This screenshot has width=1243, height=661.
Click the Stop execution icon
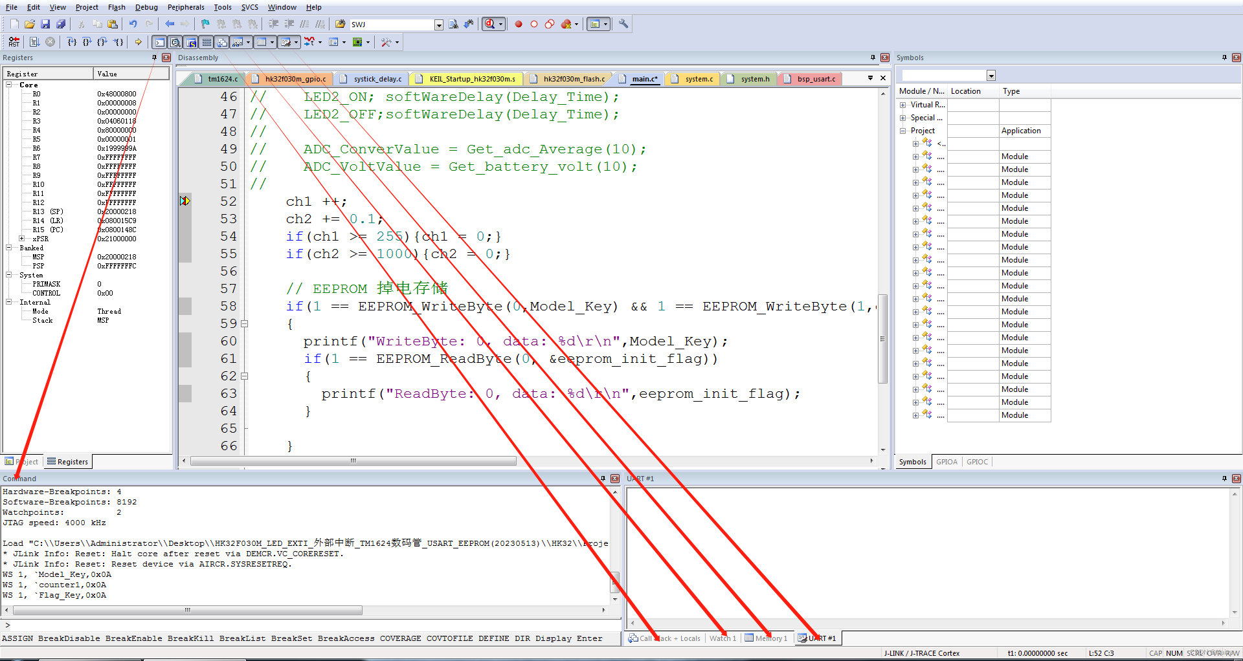pyautogui.click(x=50, y=42)
